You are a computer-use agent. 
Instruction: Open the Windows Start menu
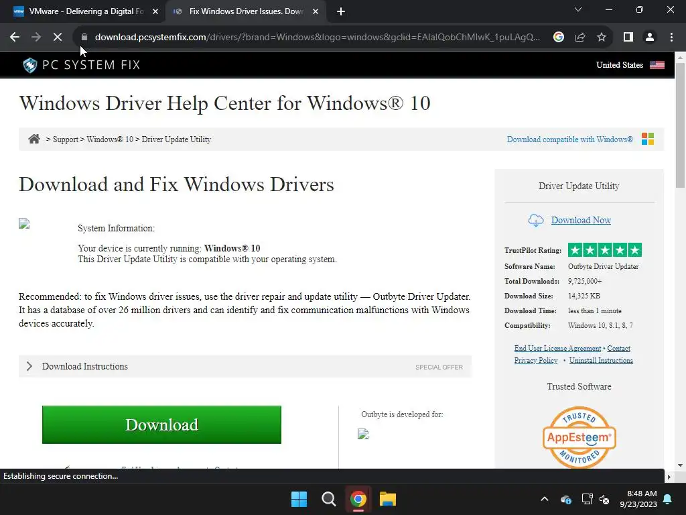pyautogui.click(x=299, y=499)
